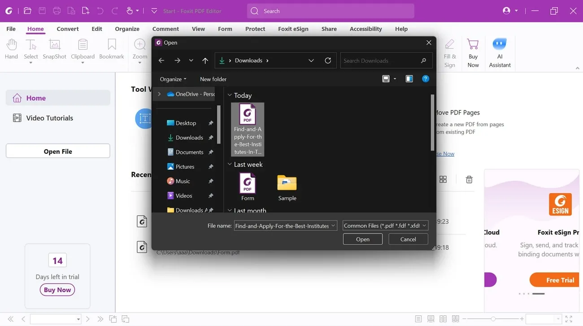
Task: Switch recent files to grid view
Action: tap(443, 179)
